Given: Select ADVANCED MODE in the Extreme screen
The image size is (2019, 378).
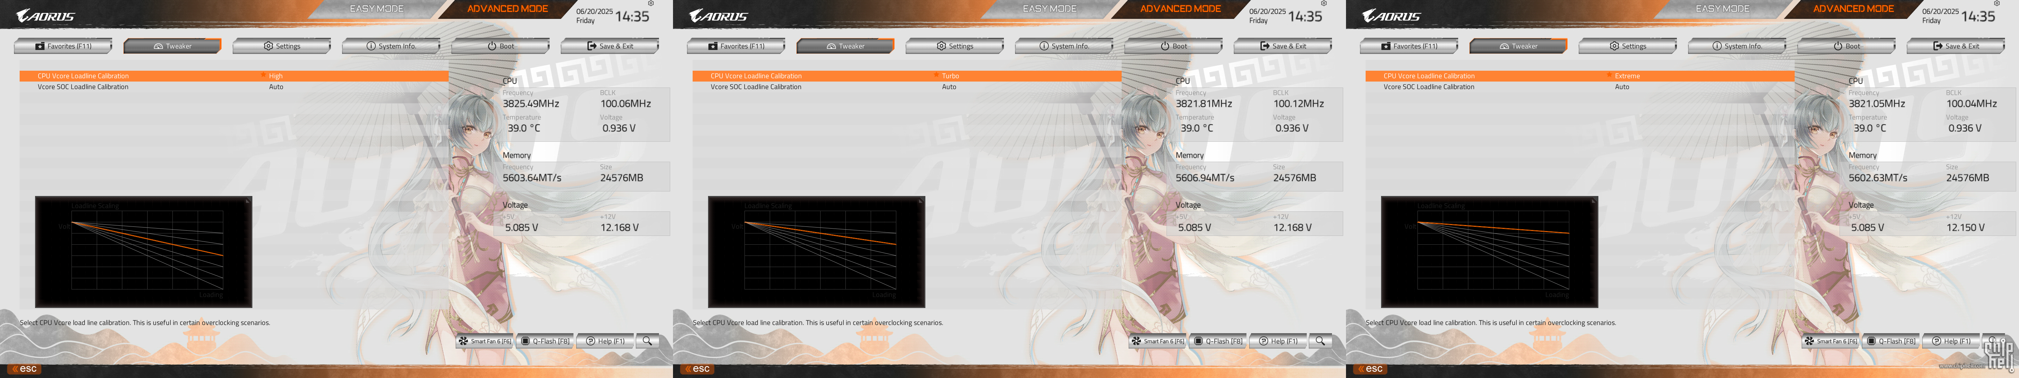Looking at the screenshot, I should 1854,9.
